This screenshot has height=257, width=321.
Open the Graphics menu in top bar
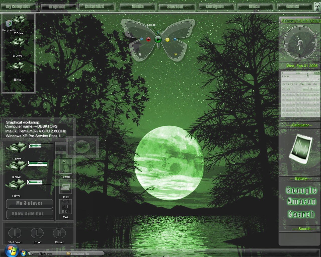57,7
